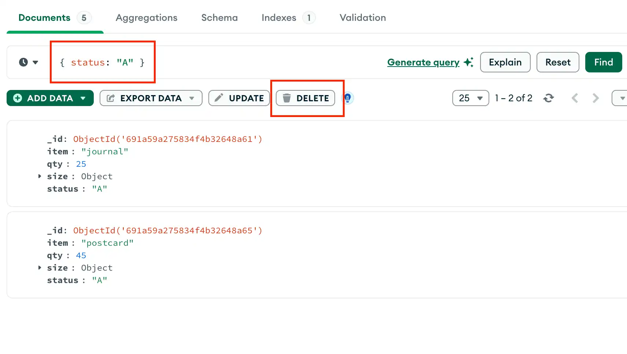View the Schema tab
Viewport: 627px width, 354px height.
219,18
